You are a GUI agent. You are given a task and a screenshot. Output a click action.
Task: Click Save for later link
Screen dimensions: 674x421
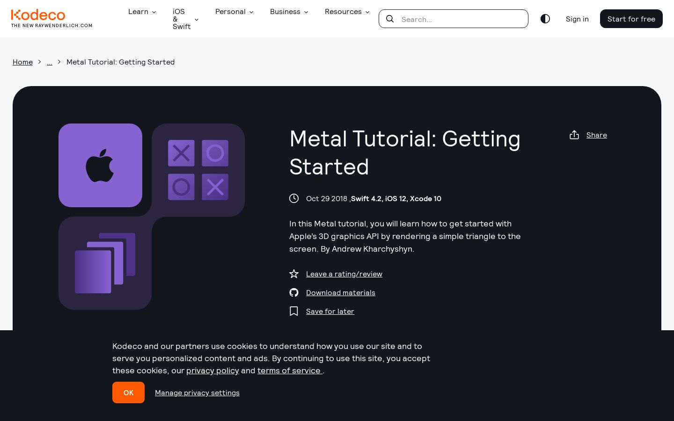click(x=330, y=311)
